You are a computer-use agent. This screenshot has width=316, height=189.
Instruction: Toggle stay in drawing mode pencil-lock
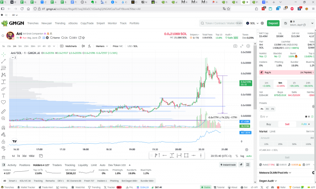click(x=3, y=135)
